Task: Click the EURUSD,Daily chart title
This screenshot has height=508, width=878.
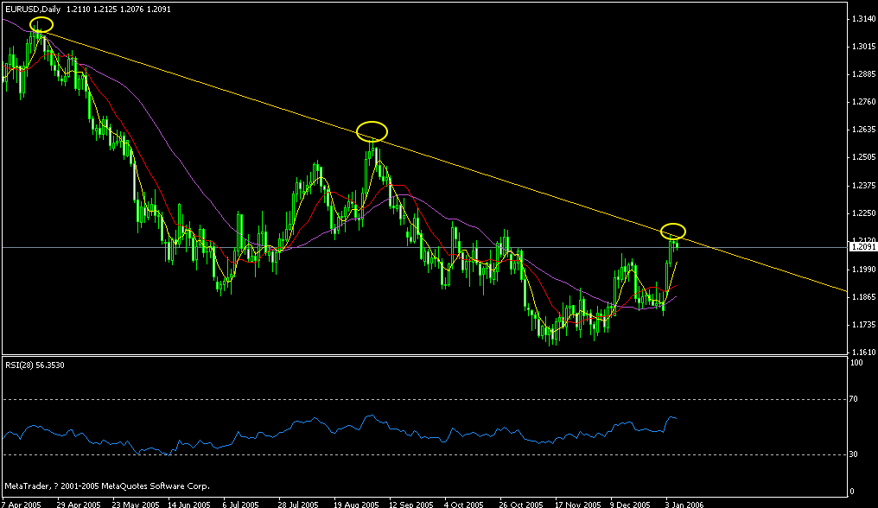Action: coord(33,10)
